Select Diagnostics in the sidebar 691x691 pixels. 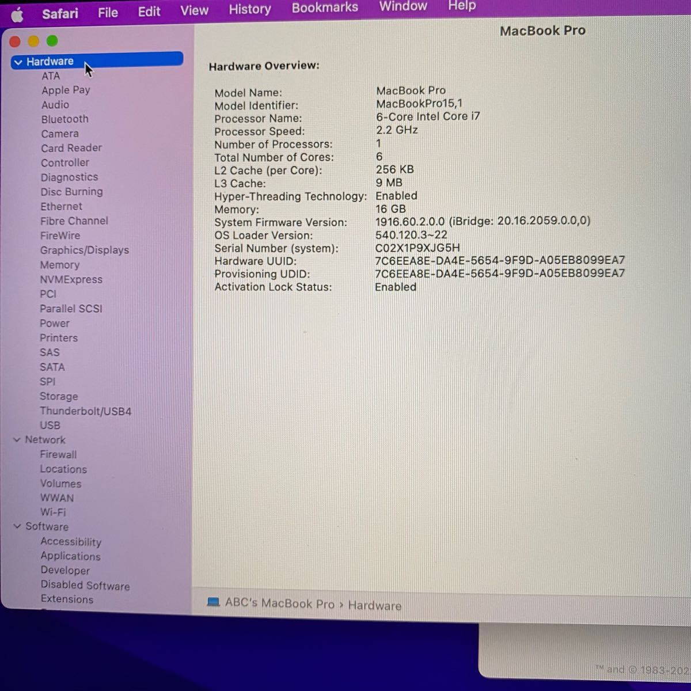(69, 177)
